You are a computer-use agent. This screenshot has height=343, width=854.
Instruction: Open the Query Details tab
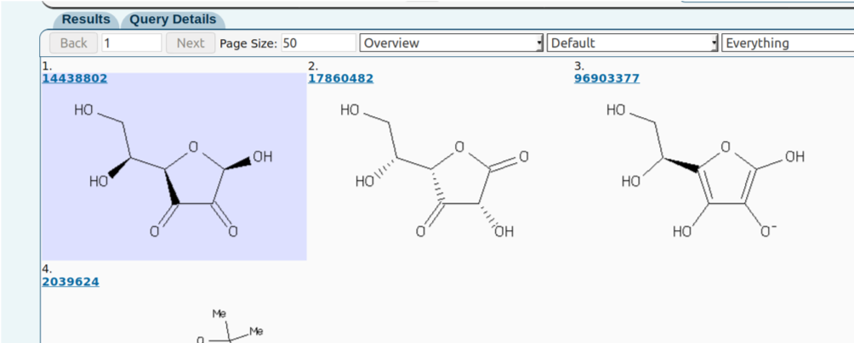[x=173, y=20]
